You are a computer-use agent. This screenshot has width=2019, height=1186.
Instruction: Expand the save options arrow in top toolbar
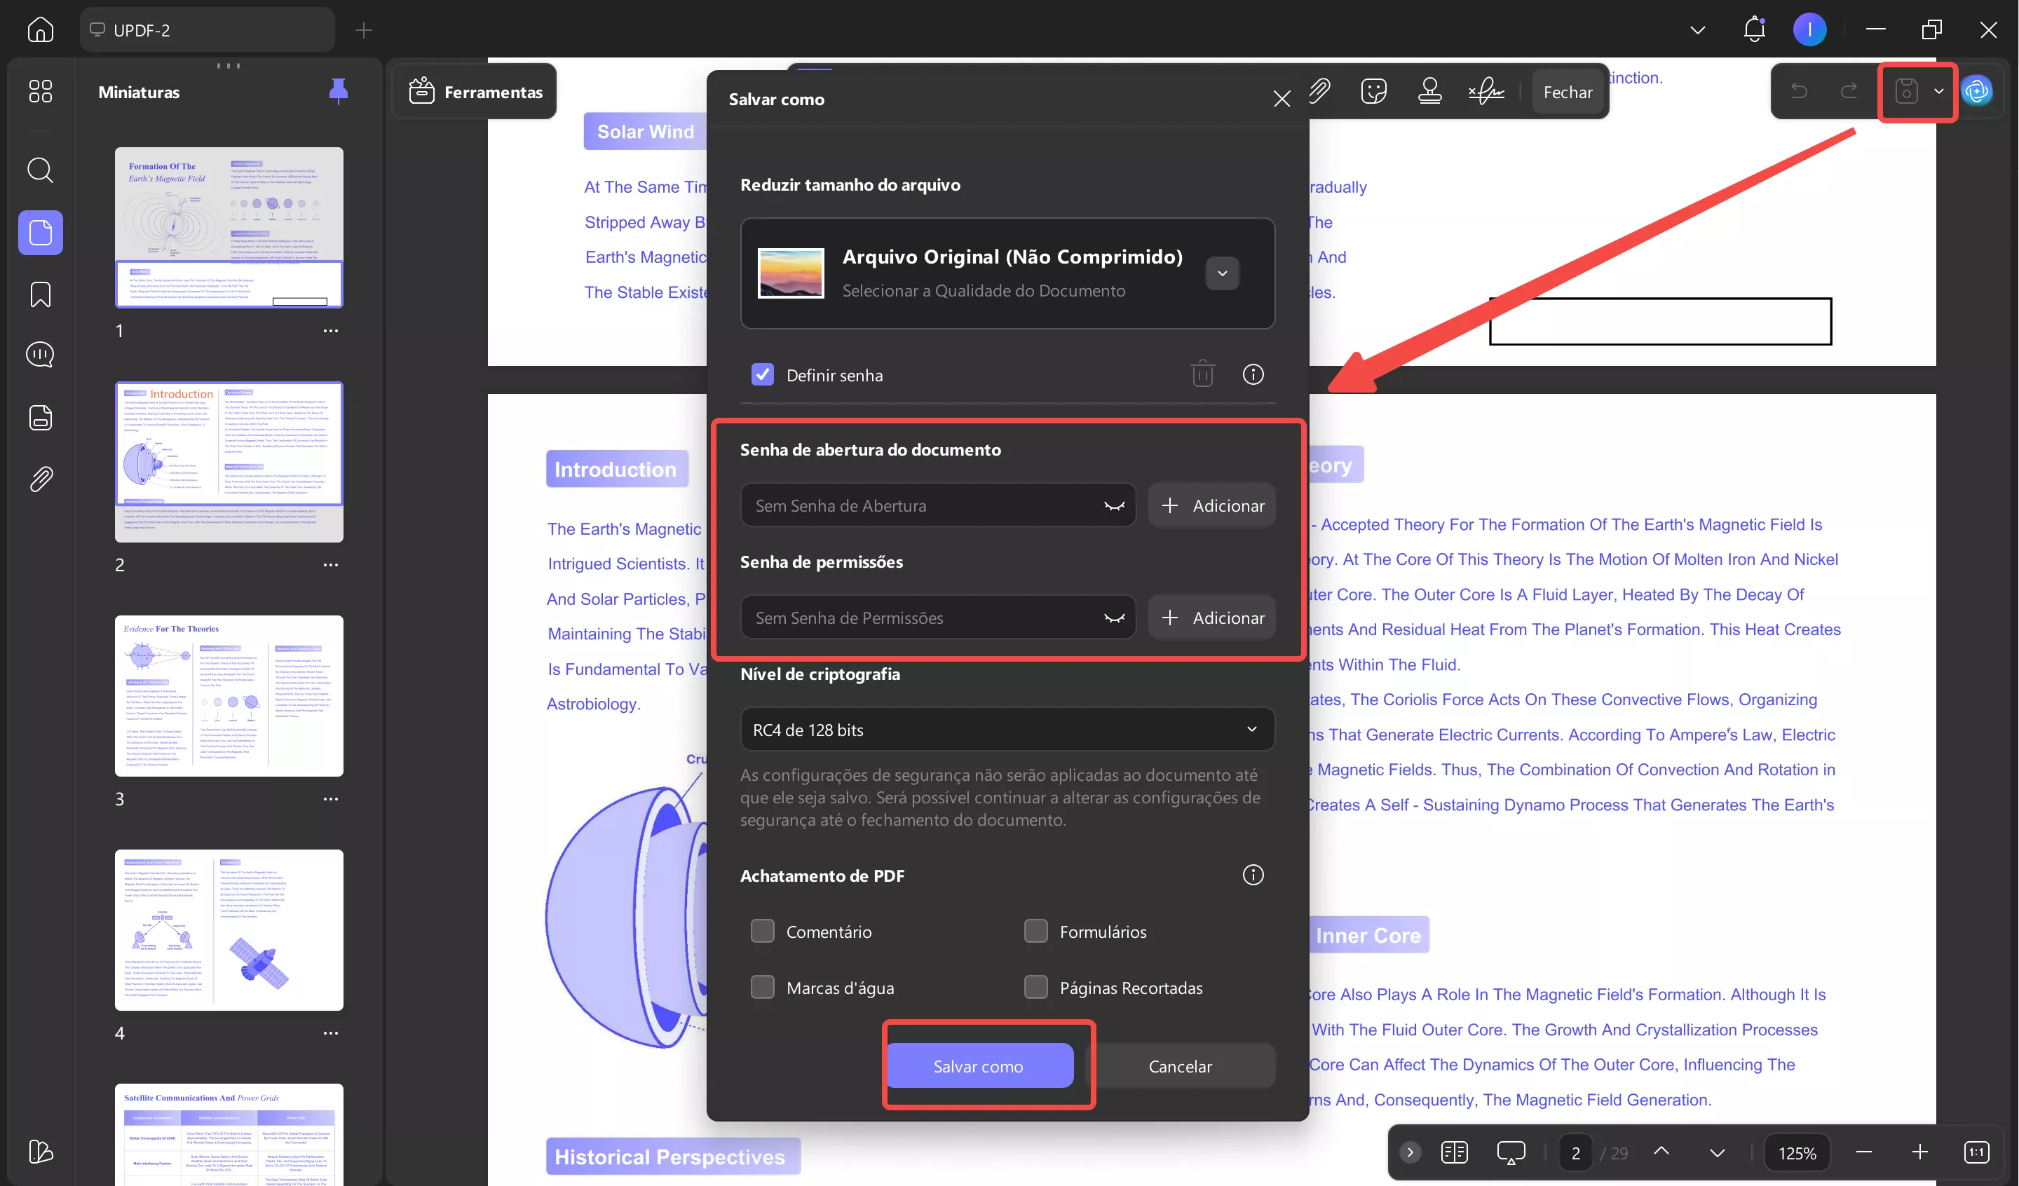coord(1939,91)
